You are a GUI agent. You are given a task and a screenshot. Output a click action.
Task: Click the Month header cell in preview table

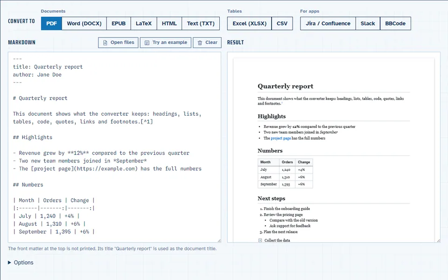click(269, 162)
